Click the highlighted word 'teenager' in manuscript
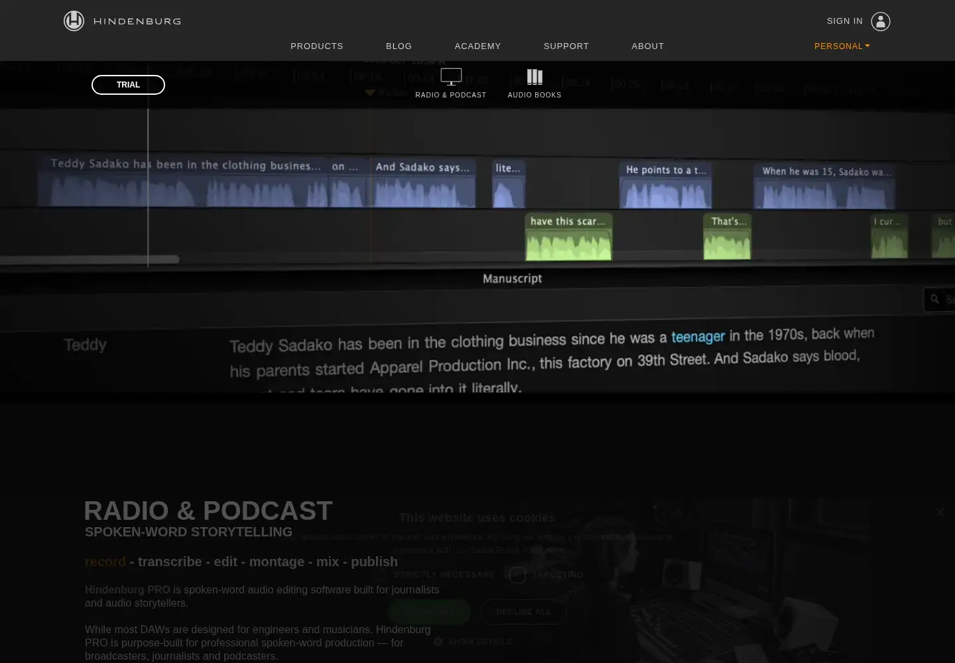The width and height of the screenshot is (955, 663). pyautogui.click(x=698, y=337)
